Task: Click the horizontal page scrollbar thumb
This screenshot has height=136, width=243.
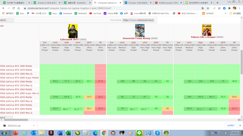Action: click(x=16, y=120)
